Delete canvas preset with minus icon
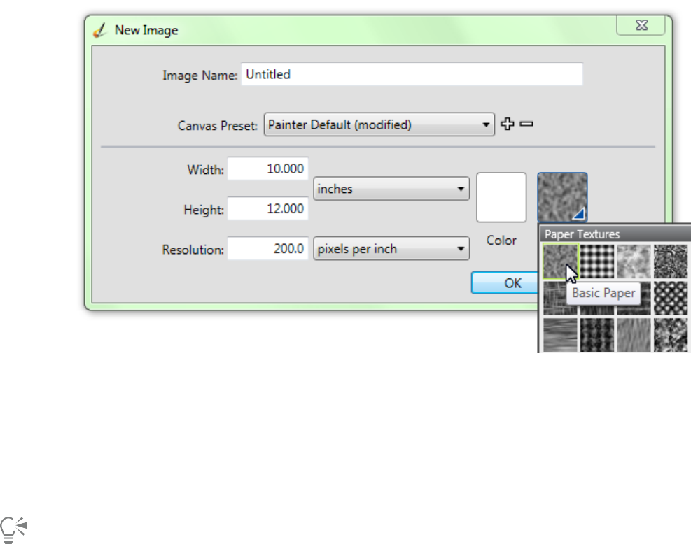The image size is (691, 544). point(526,124)
